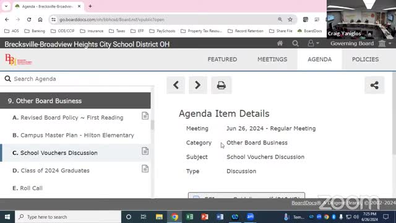
Task: Open the notifications center icon
Action: [385, 217]
